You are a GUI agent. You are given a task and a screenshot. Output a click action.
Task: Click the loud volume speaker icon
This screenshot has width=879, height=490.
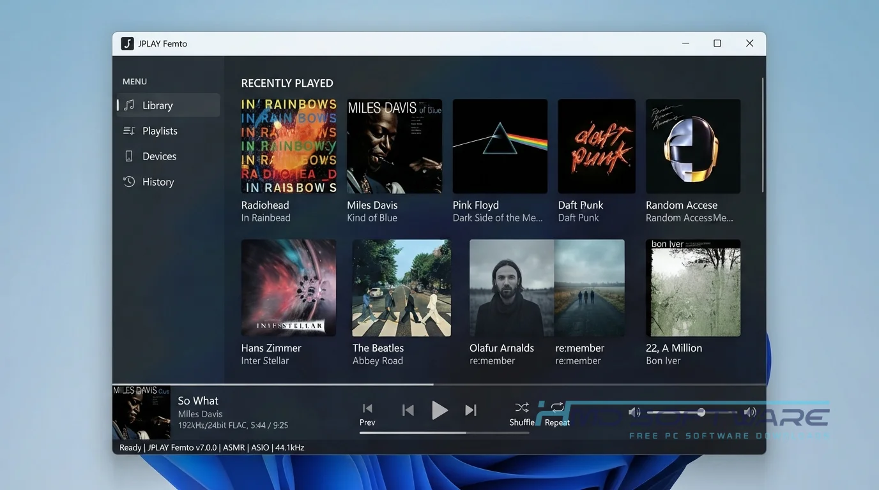click(750, 412)
